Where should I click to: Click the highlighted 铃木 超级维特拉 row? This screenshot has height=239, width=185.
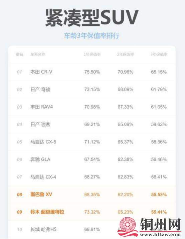pos(92,212)
